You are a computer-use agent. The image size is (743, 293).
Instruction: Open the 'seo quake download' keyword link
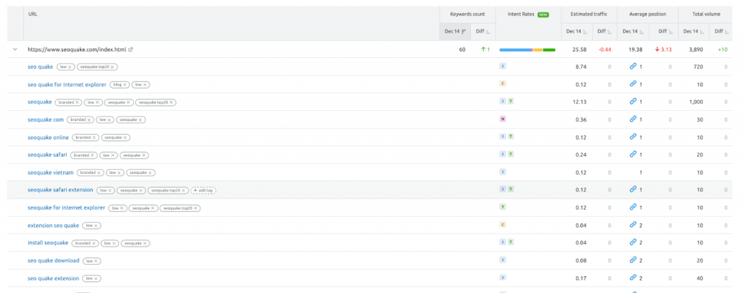coord(53,260)
